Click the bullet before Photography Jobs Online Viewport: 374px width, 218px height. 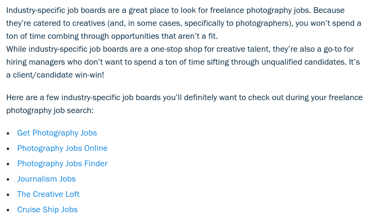click(x=8, y=149)
